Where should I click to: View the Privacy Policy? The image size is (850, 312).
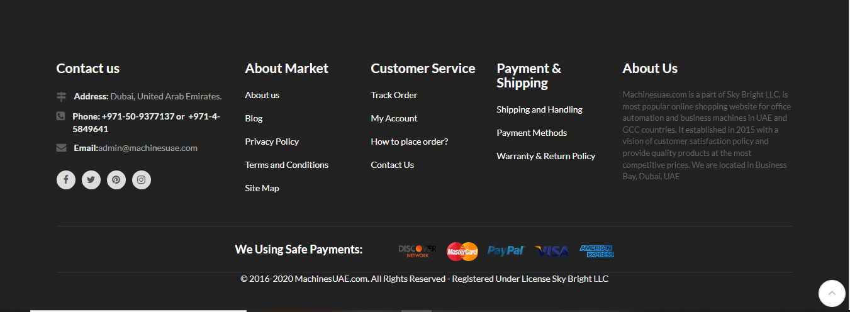click(272, 142)
